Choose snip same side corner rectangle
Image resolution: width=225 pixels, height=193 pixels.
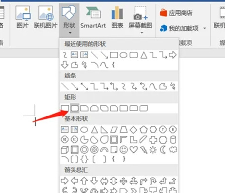click(94, 108)
